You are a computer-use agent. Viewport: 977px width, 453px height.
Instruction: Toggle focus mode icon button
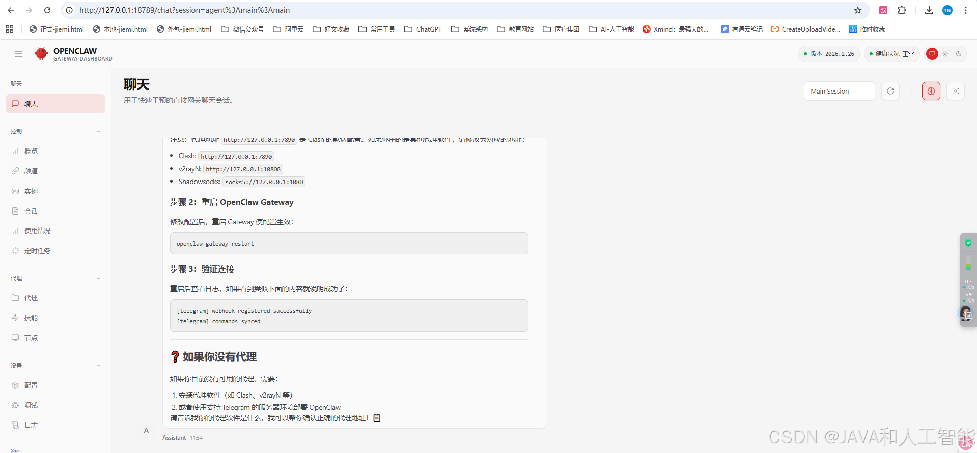[x=956, y=91]
